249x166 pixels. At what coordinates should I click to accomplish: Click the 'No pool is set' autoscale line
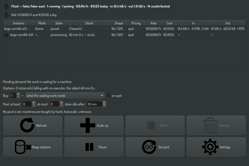[47, 111]
